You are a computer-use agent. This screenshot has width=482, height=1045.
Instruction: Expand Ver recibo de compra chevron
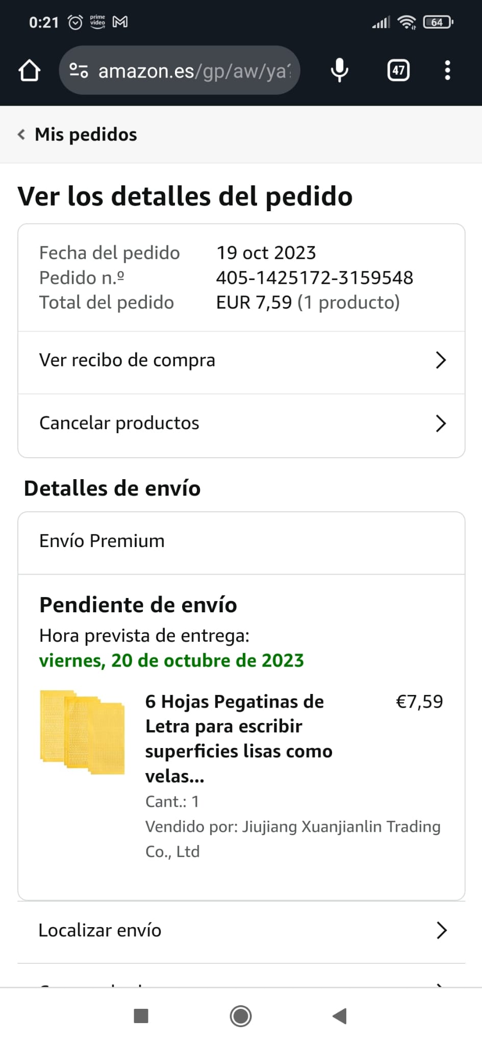[441, 360]
